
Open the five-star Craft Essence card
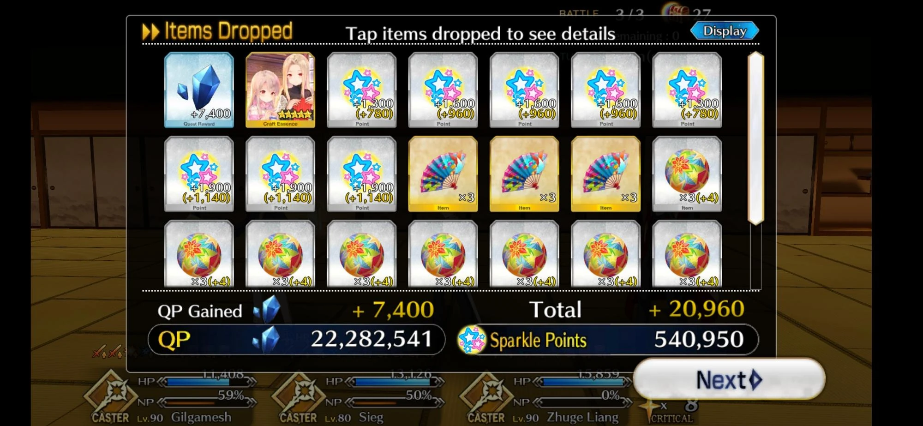(280, 90)
